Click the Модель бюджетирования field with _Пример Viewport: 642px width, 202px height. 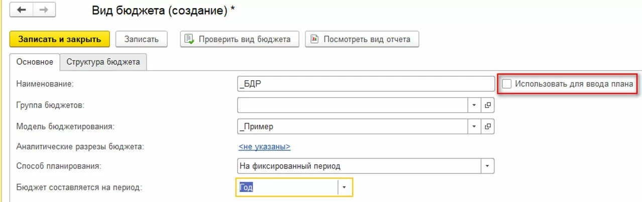352,126
